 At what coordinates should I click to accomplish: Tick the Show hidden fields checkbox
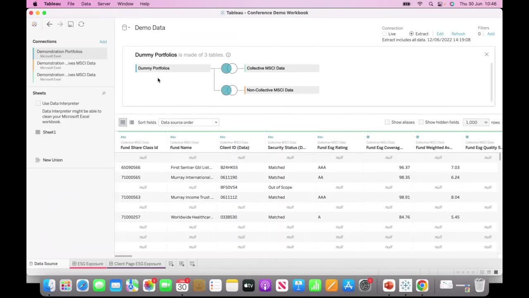pos(421,122)
